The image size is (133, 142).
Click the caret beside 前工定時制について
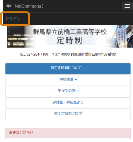(84, 68)
